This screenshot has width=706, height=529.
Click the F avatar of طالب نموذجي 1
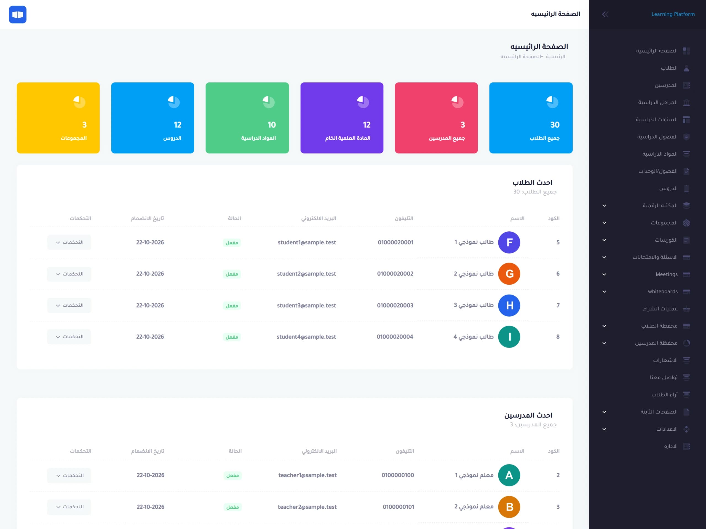[509, 242]
